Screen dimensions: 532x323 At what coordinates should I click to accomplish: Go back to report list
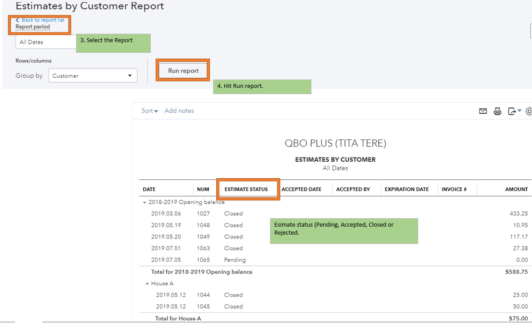pos(40,20)
